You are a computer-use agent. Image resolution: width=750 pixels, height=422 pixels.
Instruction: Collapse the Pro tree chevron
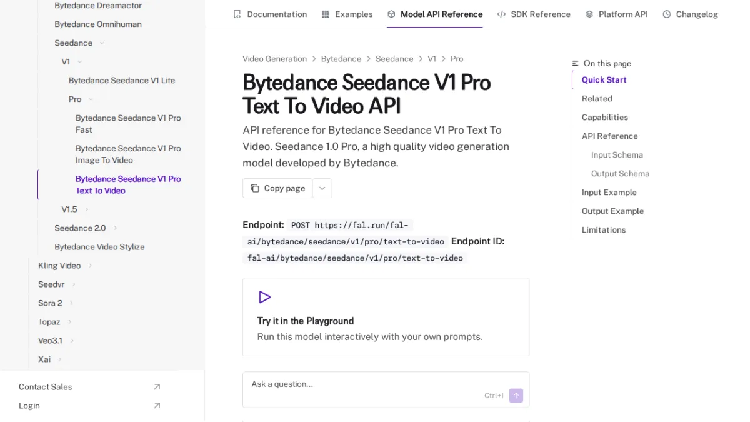click(x=91, y=99)
